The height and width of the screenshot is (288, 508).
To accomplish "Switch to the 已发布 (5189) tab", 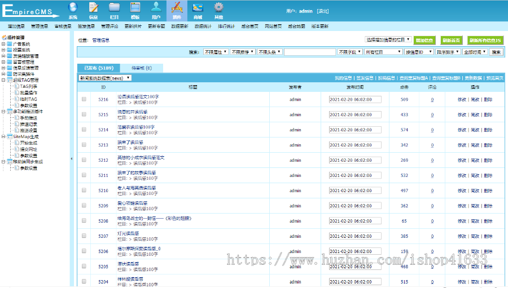I will coord(99,68).
